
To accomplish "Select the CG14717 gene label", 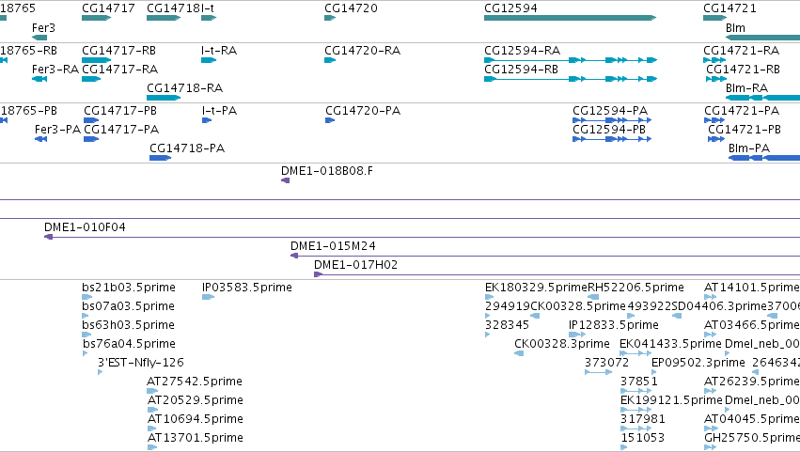I will tap(108, 8).
